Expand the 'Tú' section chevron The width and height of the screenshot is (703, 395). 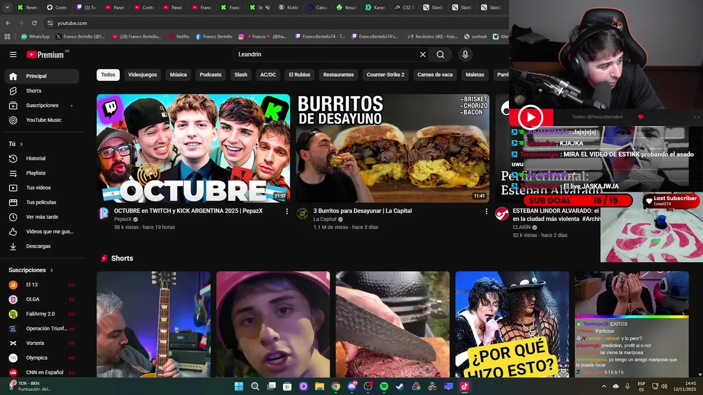(21, 144)
